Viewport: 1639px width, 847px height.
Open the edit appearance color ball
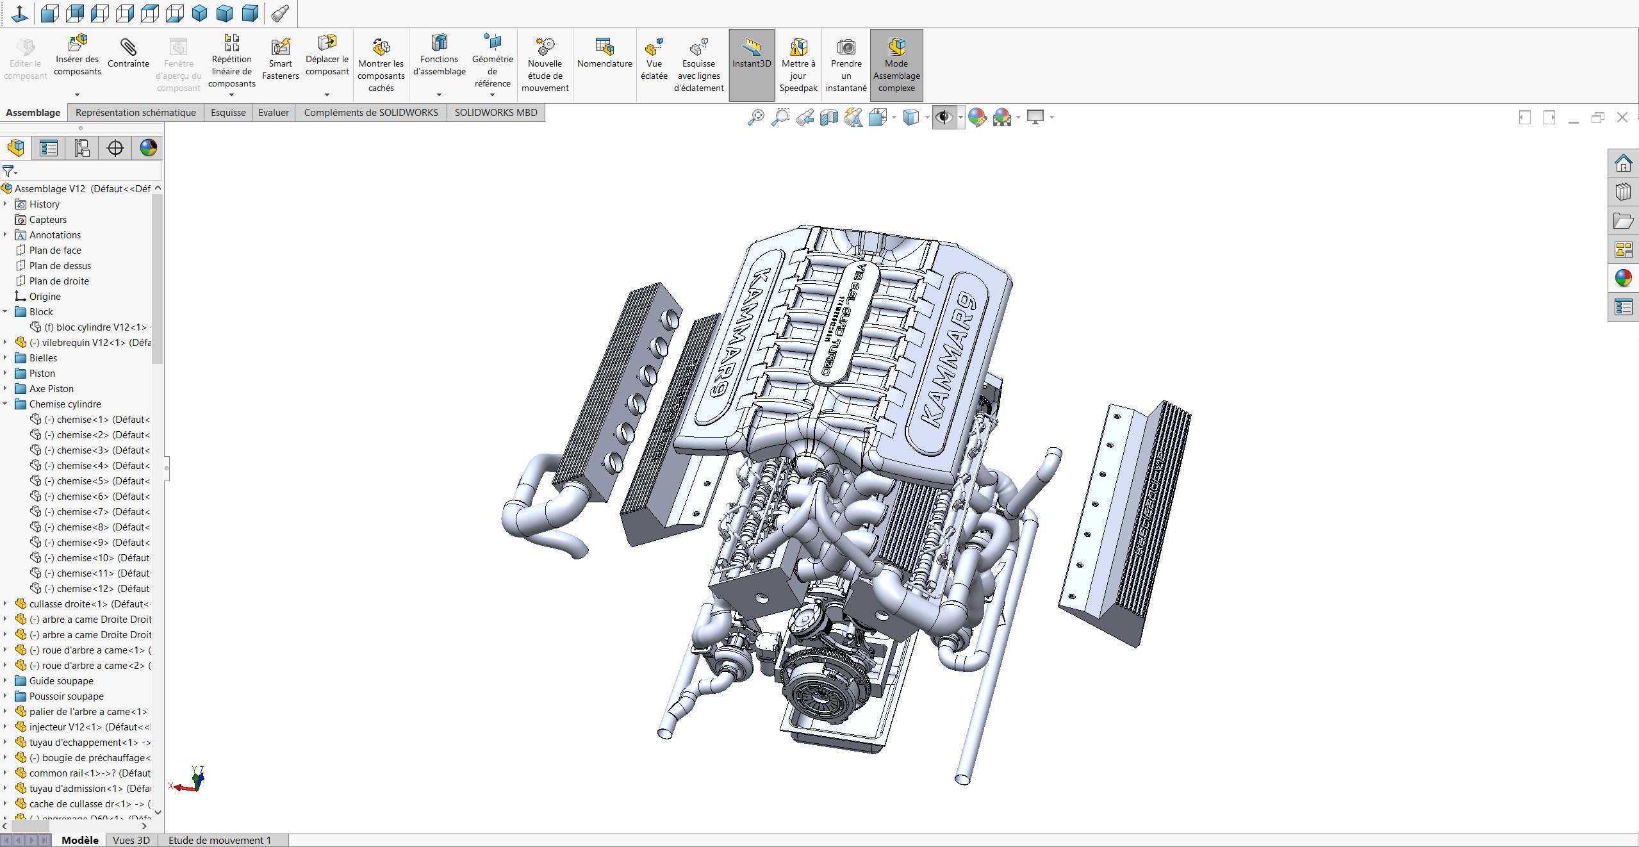coord(976,117)
